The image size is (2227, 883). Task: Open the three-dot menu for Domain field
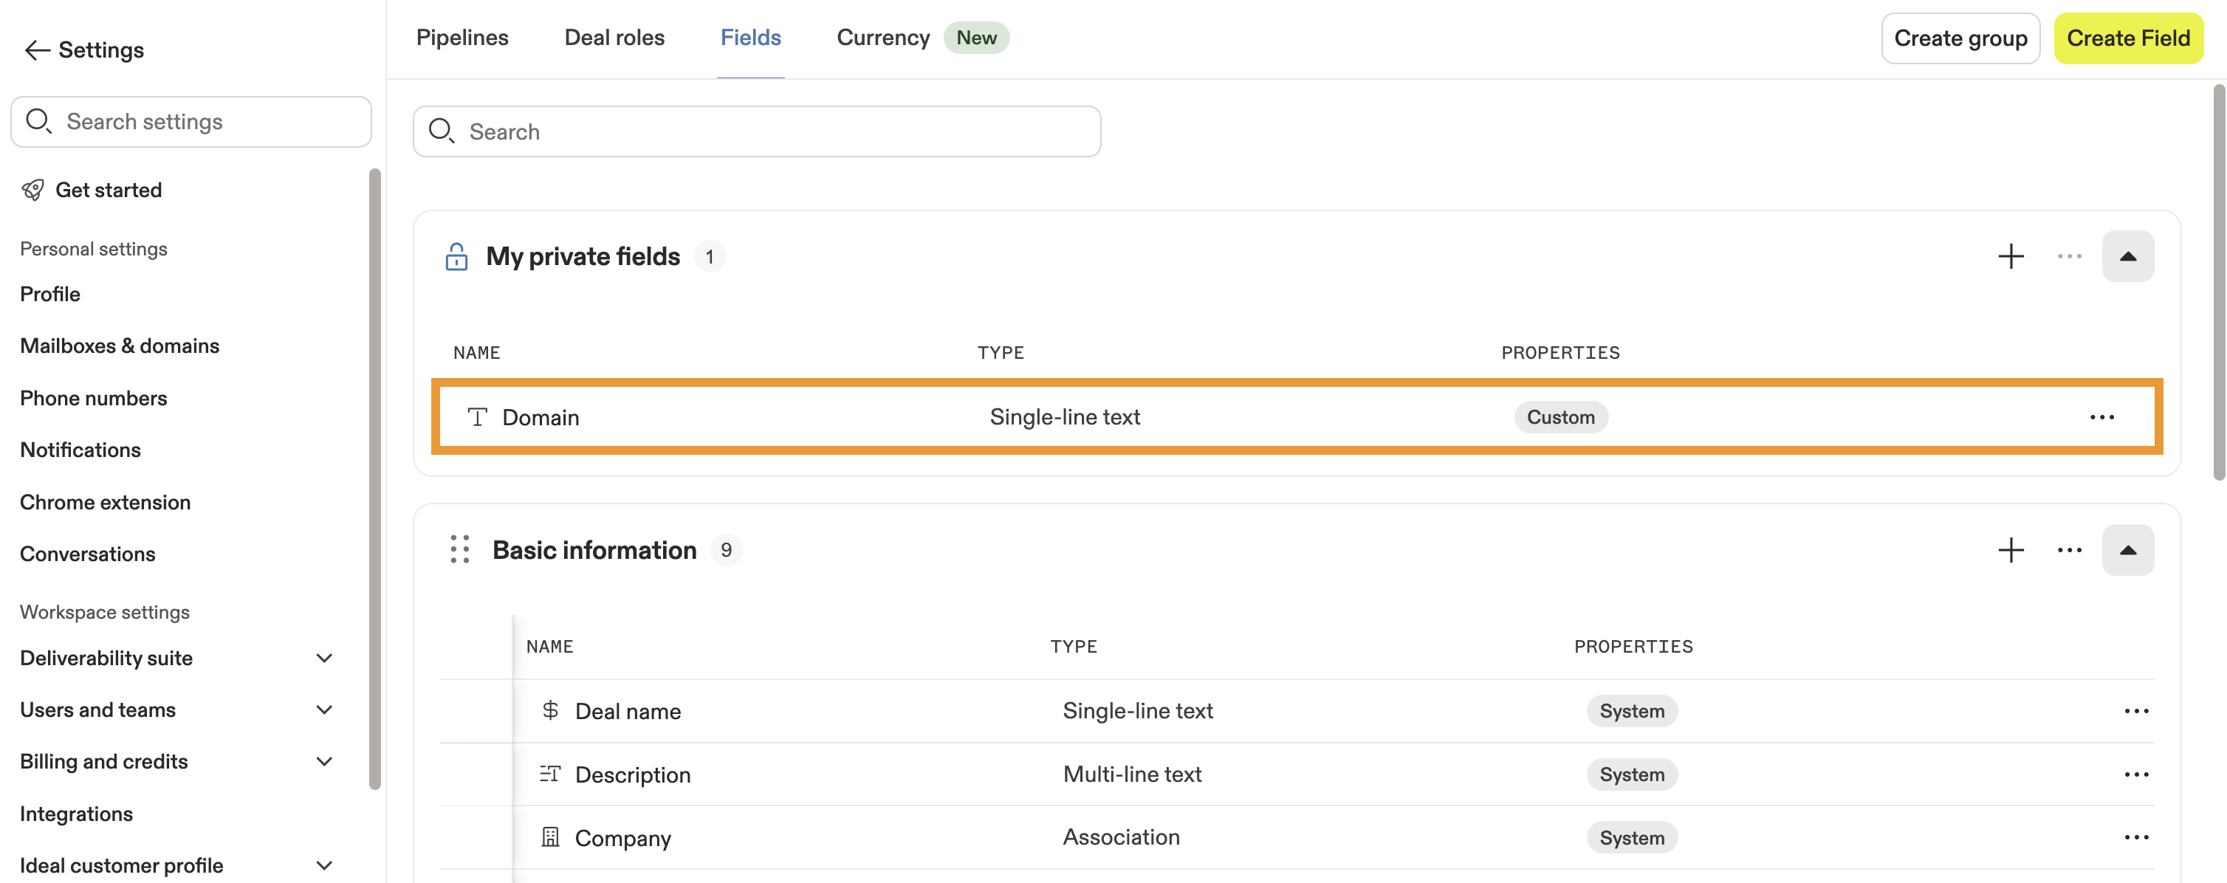(2101, 417)
